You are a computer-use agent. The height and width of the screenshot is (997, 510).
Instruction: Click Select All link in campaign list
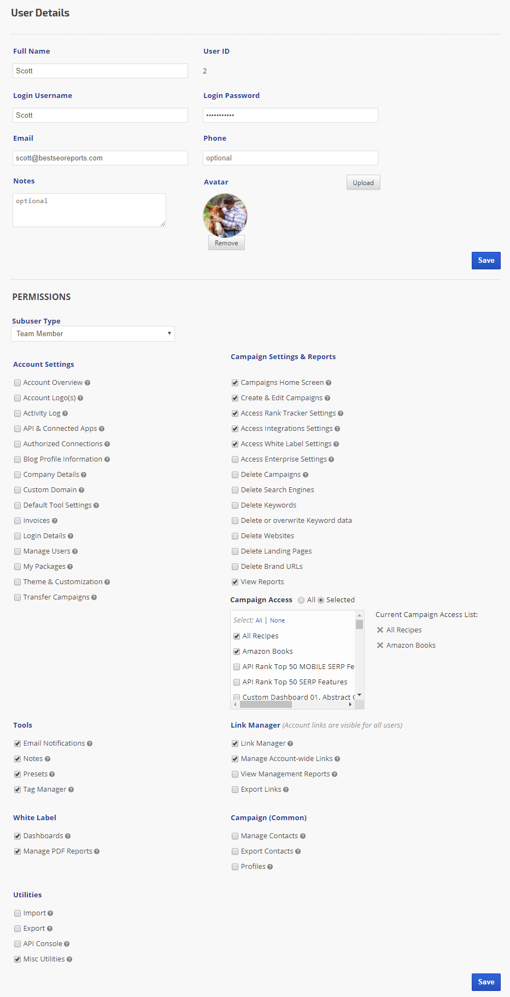click(x=259, y=621)
